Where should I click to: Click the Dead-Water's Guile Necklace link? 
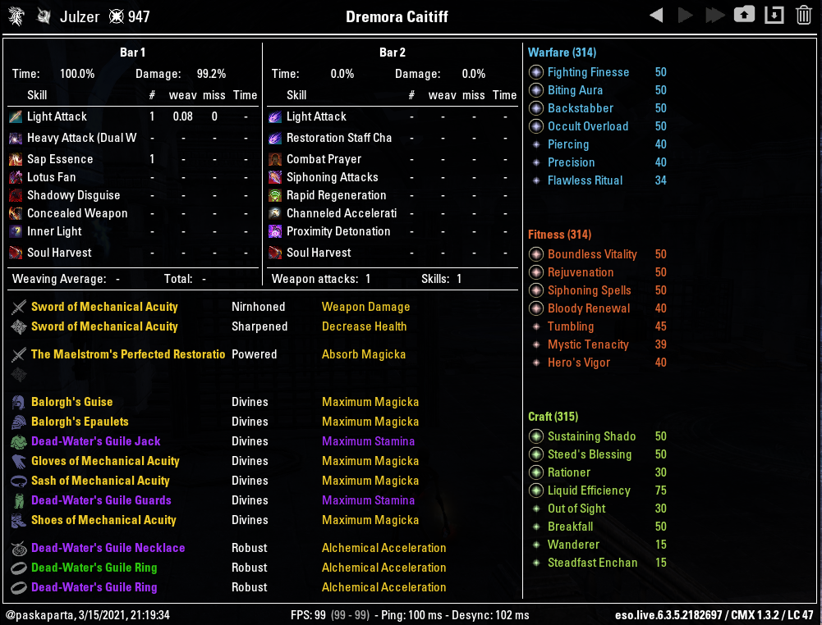[x=108, y=548]
